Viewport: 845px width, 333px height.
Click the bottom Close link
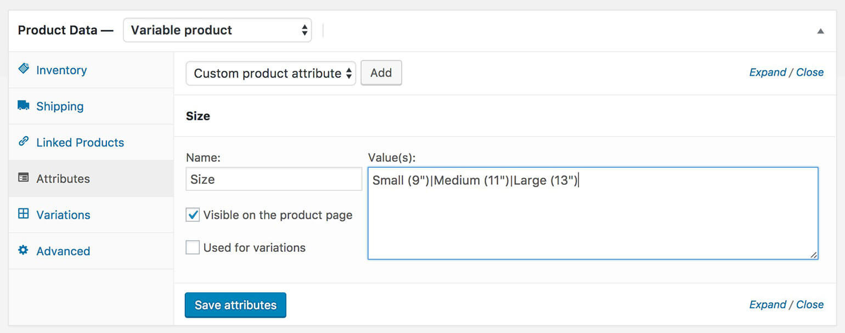(810, 304)
